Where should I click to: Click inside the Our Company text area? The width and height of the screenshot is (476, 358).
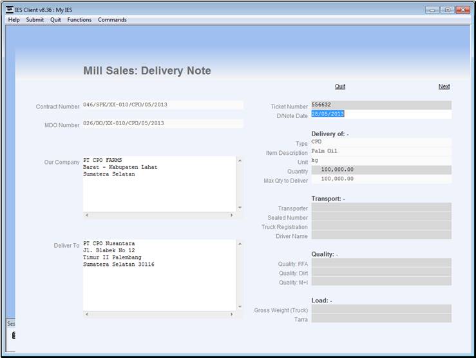(159, 184)
